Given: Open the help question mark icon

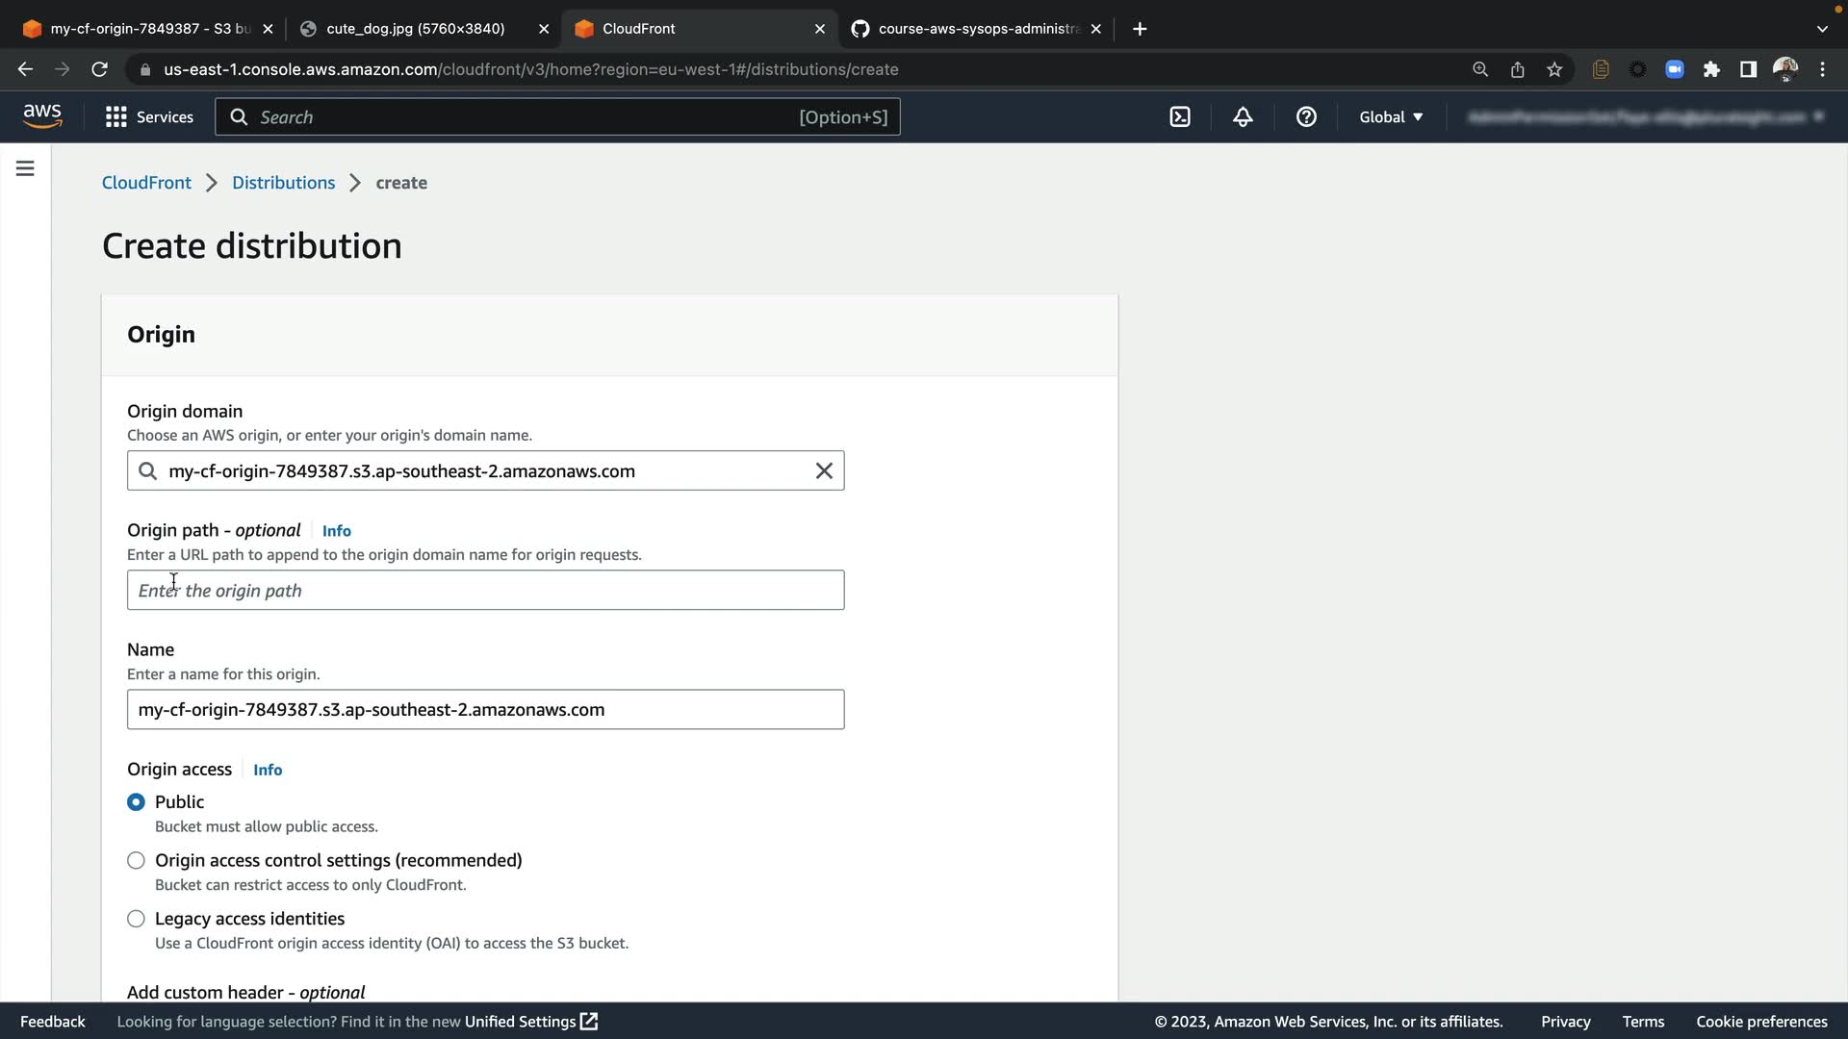Looking at the screenshot, I should pyautogui.click(x=1306, y=117).
